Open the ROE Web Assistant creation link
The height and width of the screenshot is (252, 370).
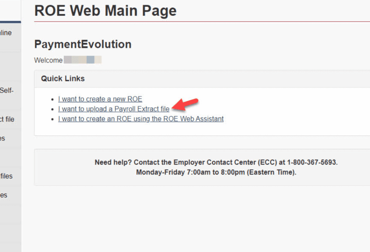click(x=141, y=119)
